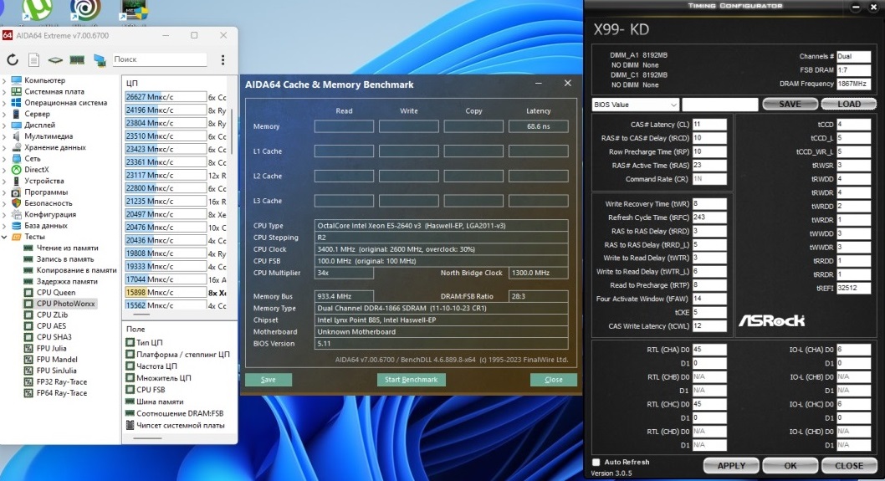This screenshot has width=885, height=481.
Task: Click Частота ЦП field row
Action: coord(151,366)
